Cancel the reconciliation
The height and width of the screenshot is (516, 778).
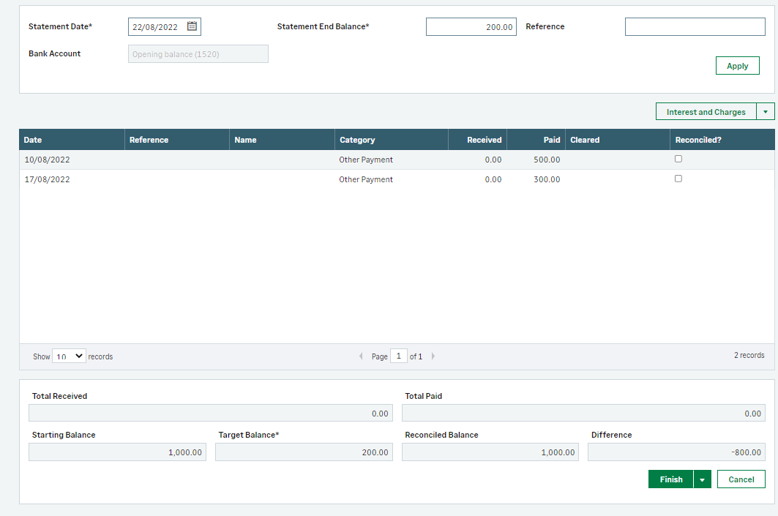(741, 479)
